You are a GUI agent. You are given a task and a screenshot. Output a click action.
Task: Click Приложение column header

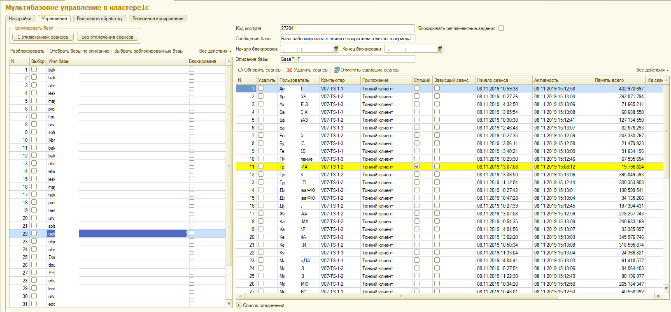[386, 80]
